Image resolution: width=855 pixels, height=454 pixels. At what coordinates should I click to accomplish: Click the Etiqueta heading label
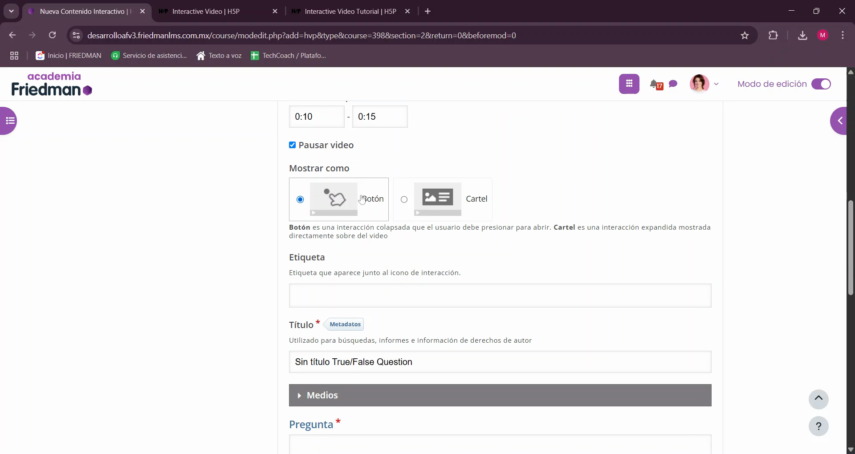click(307, 257)
